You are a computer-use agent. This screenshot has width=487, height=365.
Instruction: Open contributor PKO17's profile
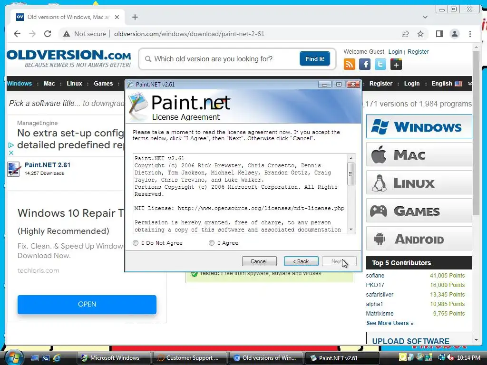[x=375, y=285]
